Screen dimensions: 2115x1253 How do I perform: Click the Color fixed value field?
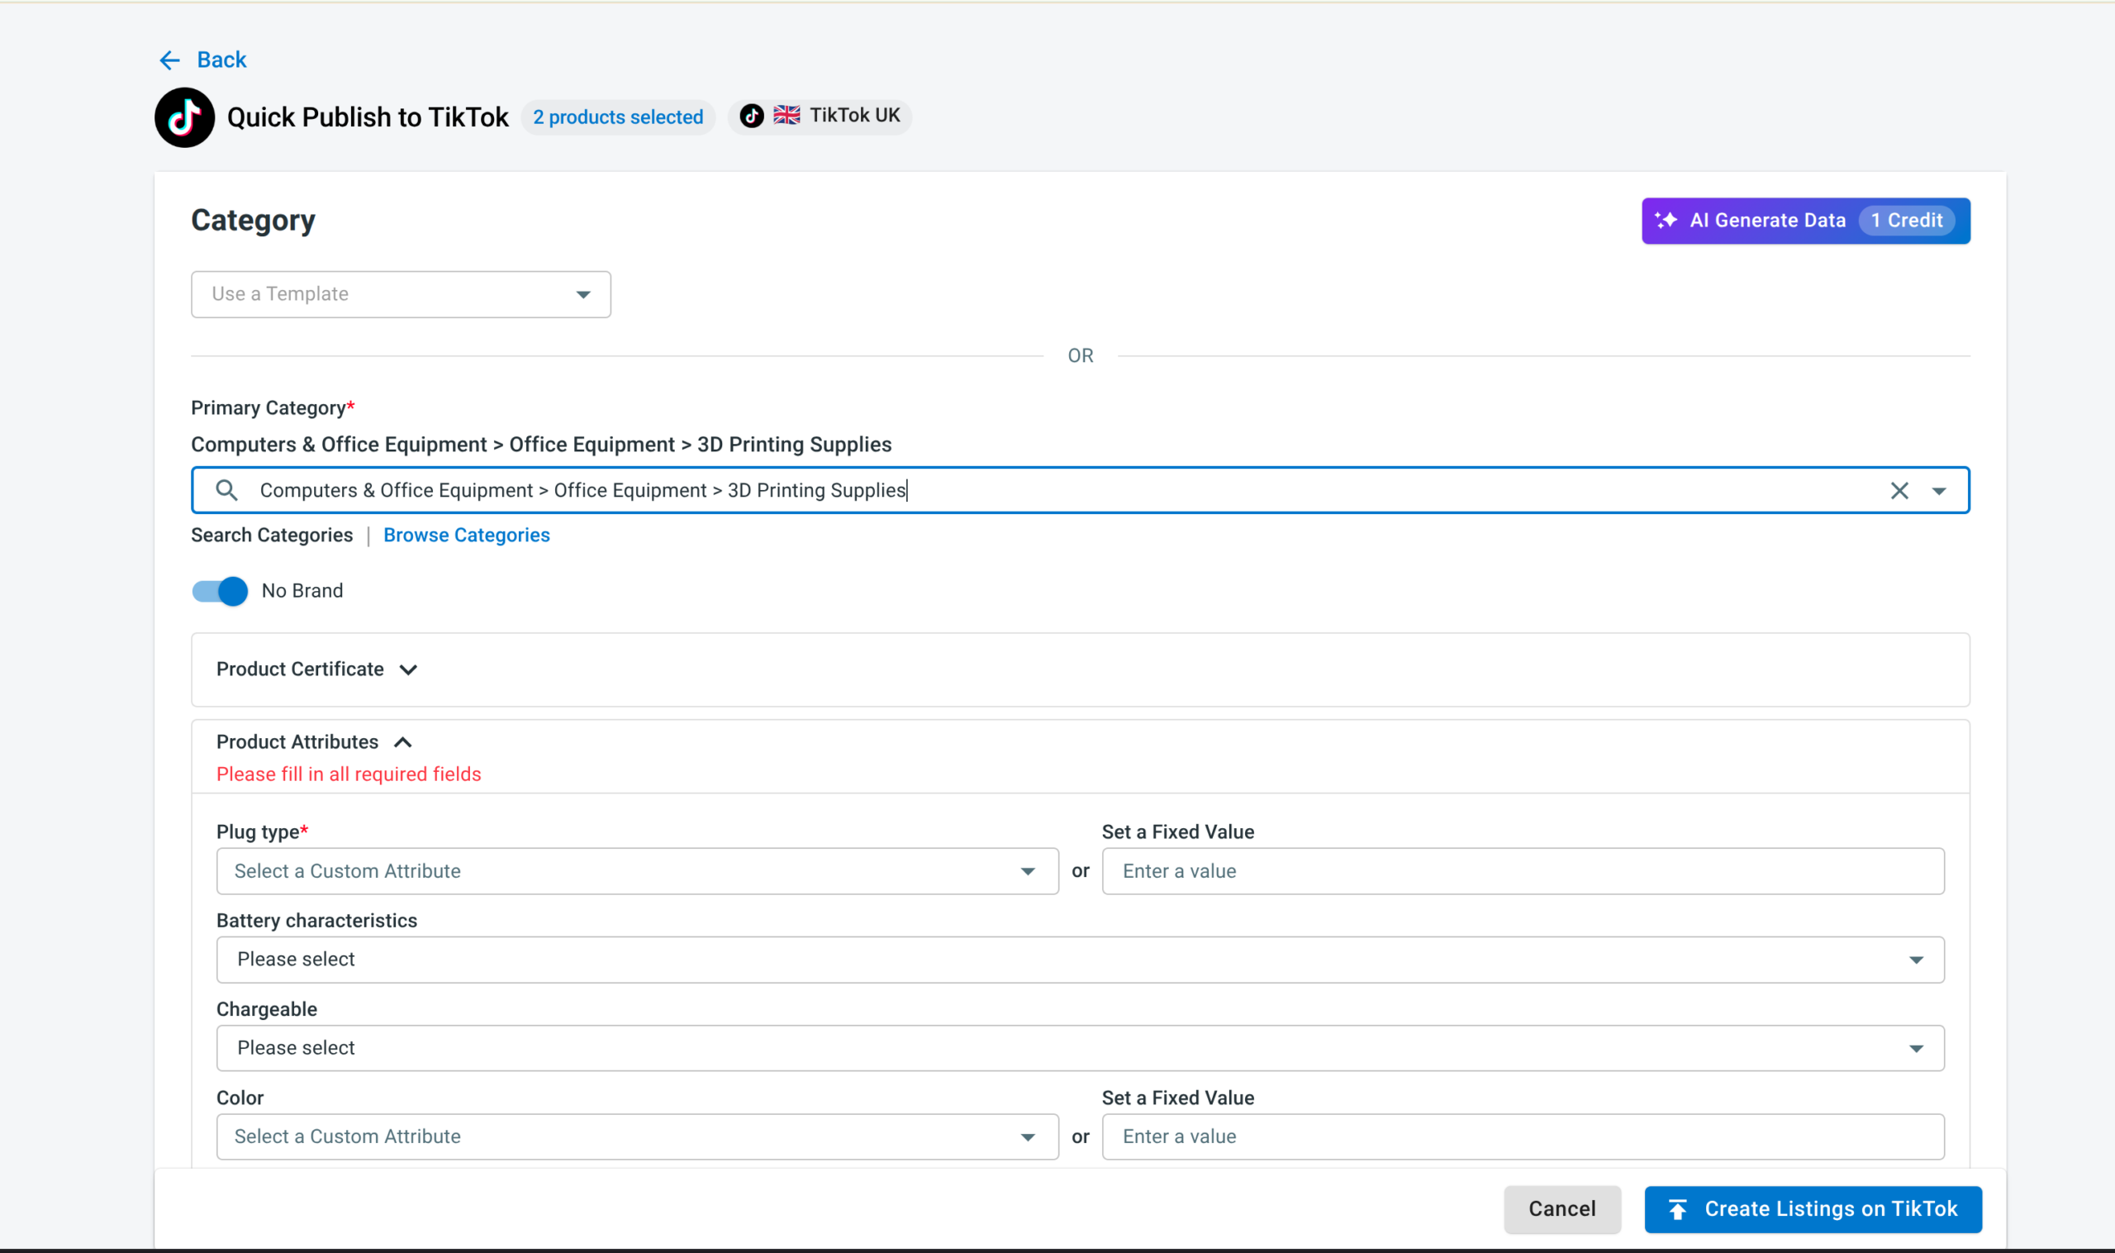coord(1523,1136)
